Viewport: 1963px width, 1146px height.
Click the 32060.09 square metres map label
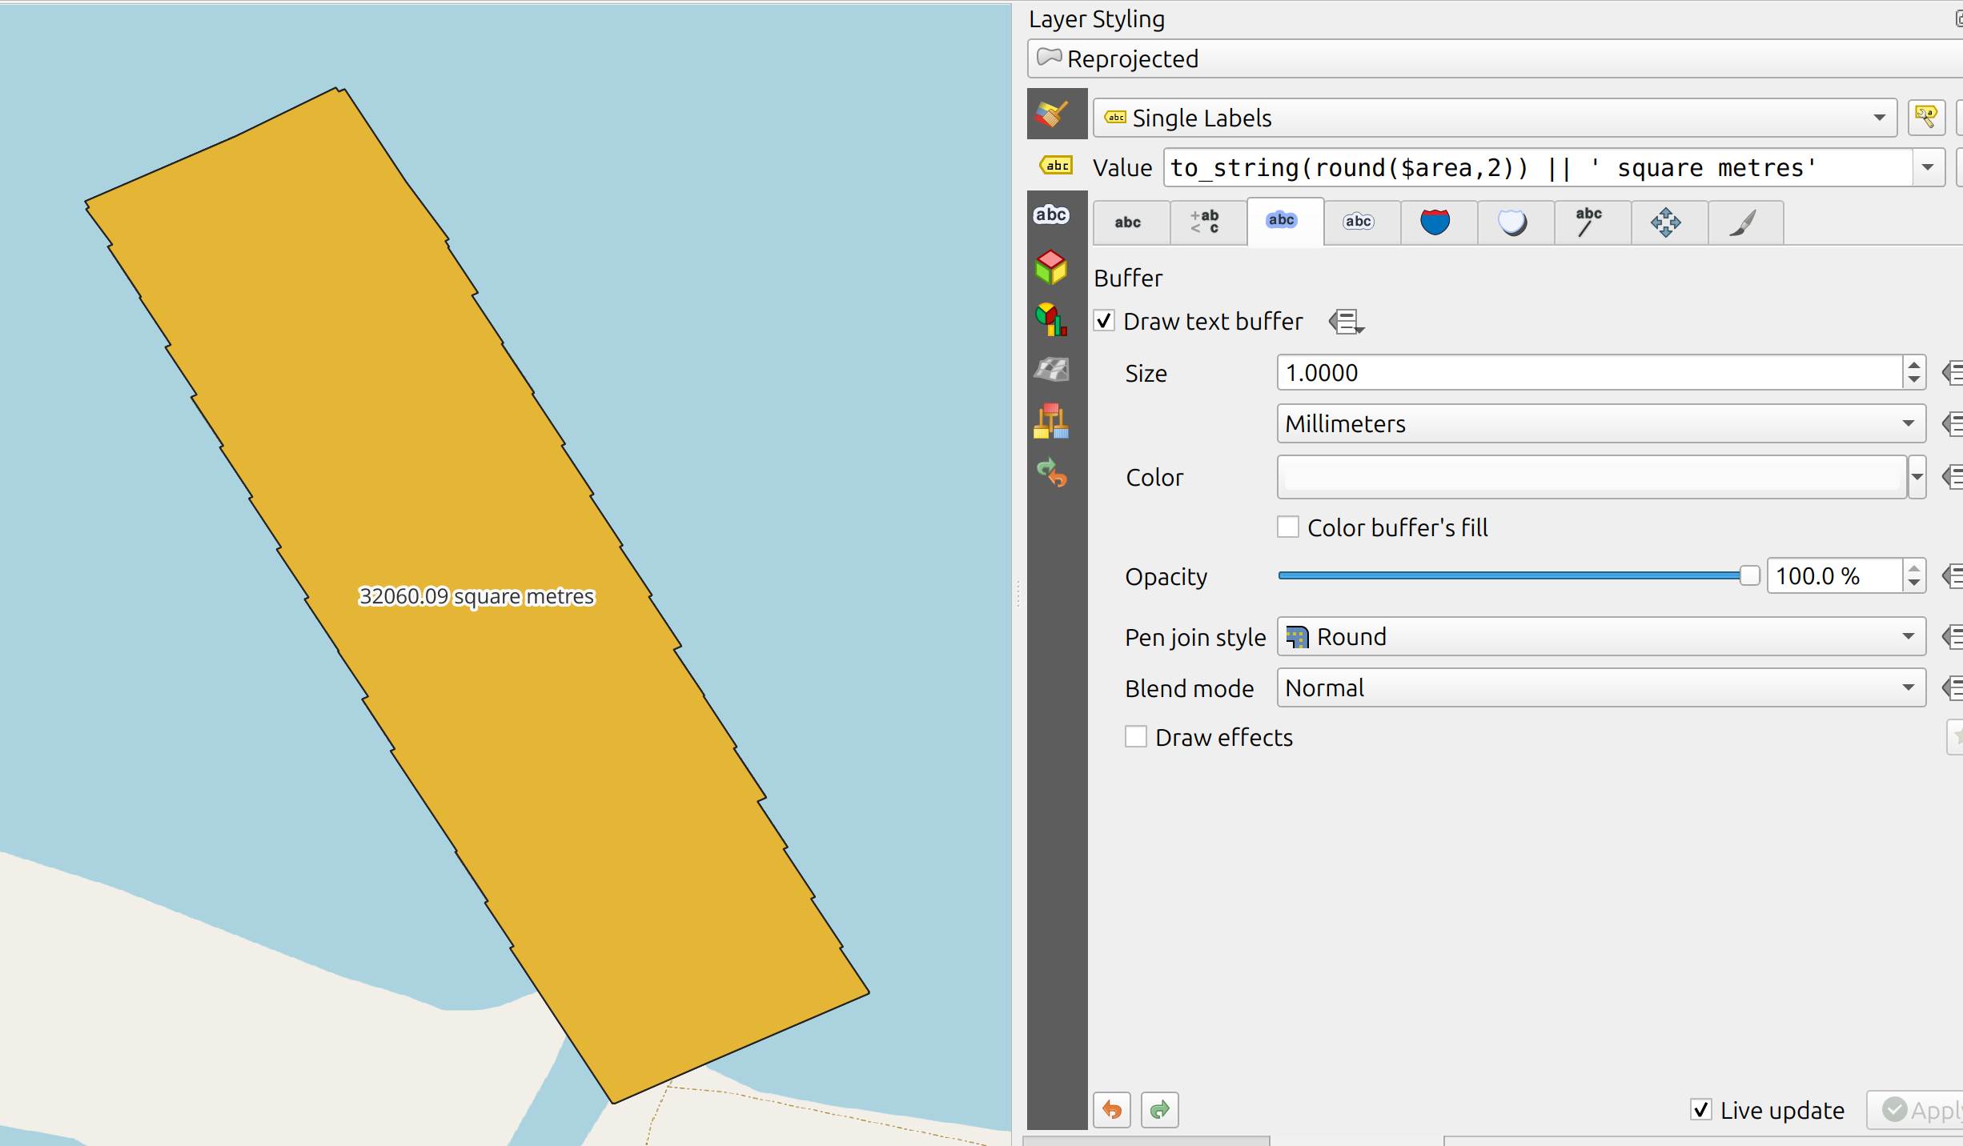click(476, 597)
